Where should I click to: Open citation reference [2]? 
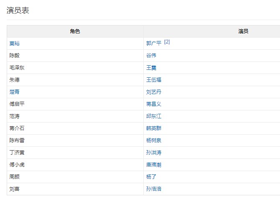pyautogui.click(x=167, y=42)
